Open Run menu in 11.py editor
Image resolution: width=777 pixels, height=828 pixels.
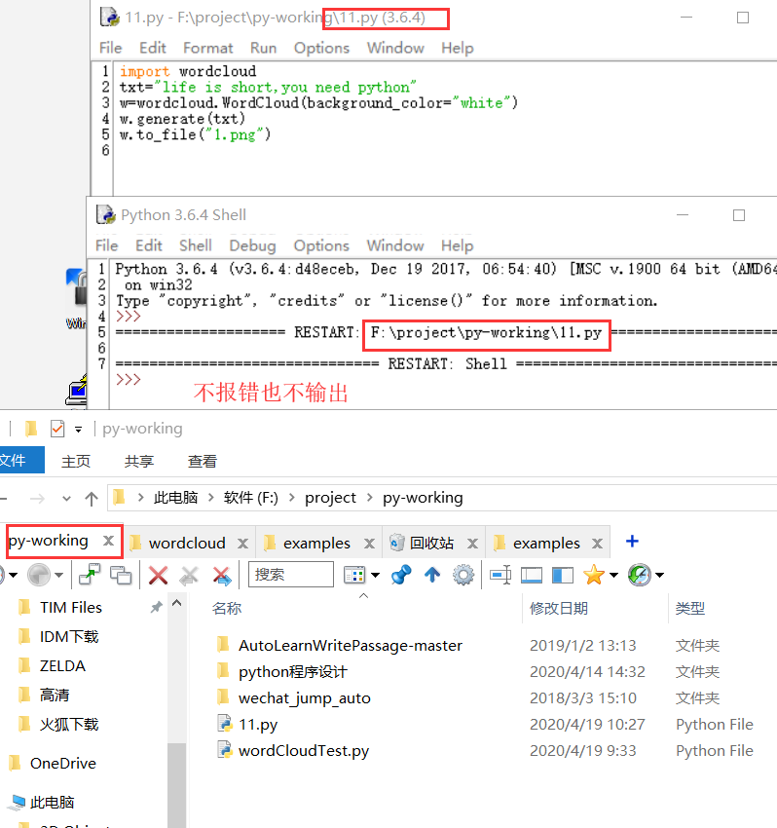point(263,48)
